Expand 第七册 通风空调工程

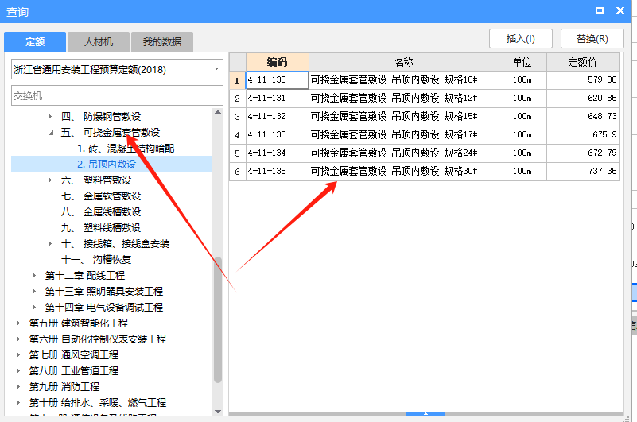(x=18, y=355)
